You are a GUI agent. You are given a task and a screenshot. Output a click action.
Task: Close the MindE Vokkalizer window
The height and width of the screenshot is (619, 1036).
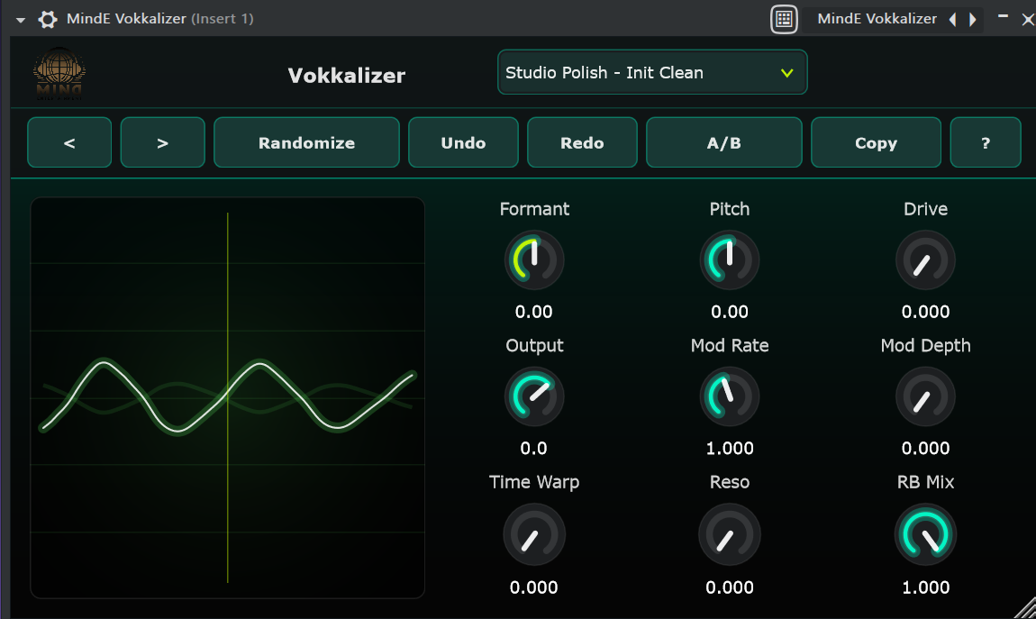[x=1027, y=19]
